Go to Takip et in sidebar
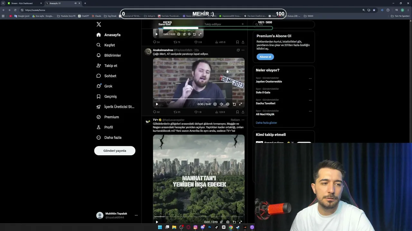This screenshot has width=412, height=231. (x=107, y=65)
